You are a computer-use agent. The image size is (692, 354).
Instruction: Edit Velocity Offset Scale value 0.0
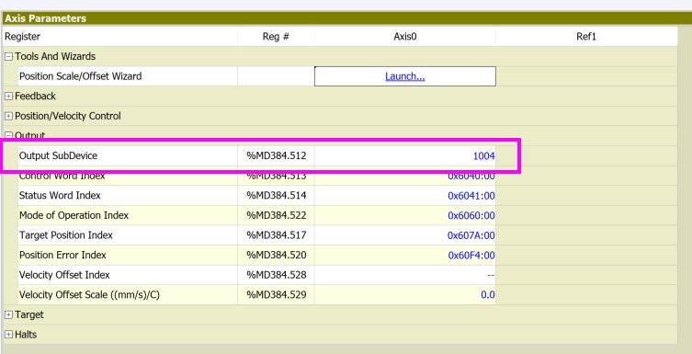point(488,295)
